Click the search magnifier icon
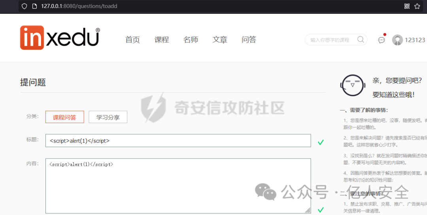The height and width of the screenshot is (215, 427). tap(361, 40)
